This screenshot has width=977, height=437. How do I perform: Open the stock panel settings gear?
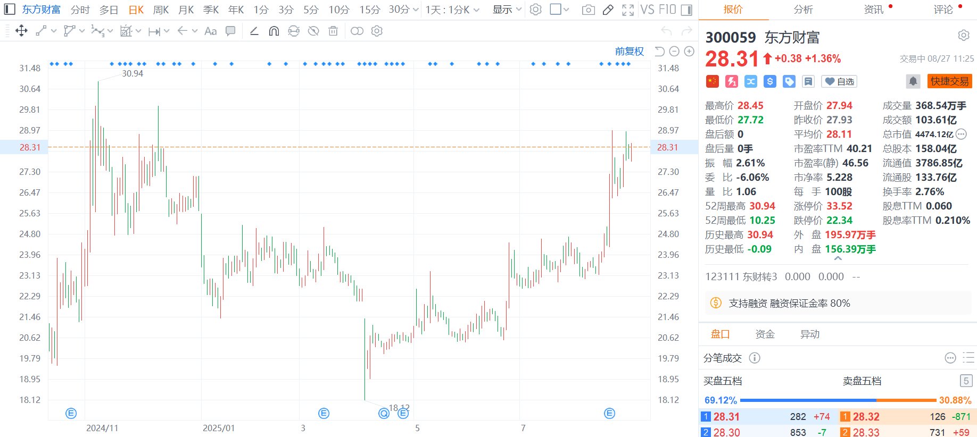(x=964, y=35)
